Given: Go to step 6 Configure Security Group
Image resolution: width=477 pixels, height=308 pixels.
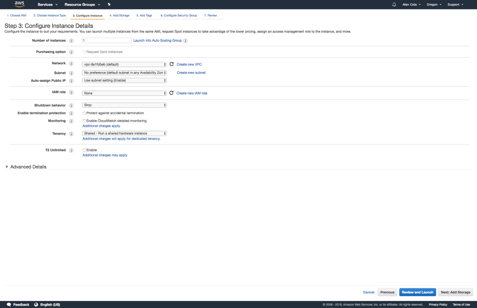Looking at the screenshot, I should [x=179, y=15].
